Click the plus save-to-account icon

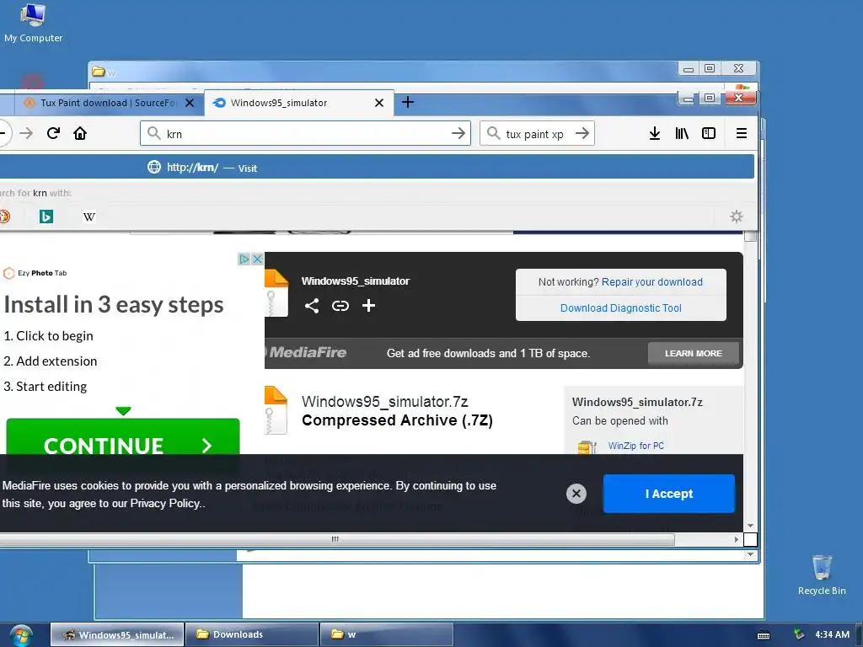point(369,305)
